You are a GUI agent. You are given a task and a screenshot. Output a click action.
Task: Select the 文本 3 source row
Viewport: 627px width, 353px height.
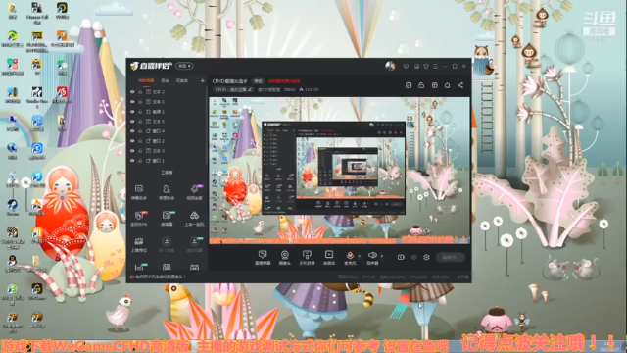click(x=168, y=151)
